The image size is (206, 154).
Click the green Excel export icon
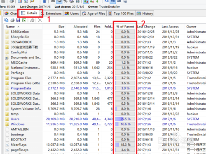coord(24,20)
